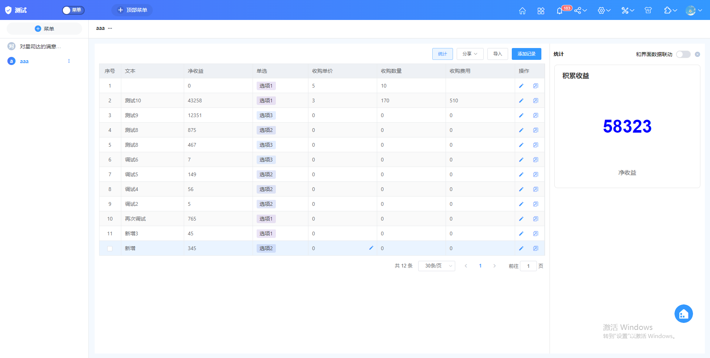
Task: Open notifications bell with 183 badge
Action: (559, 10)
